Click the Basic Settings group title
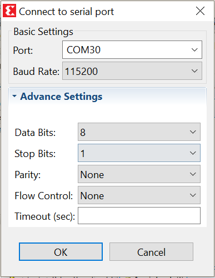 [43, 32]
